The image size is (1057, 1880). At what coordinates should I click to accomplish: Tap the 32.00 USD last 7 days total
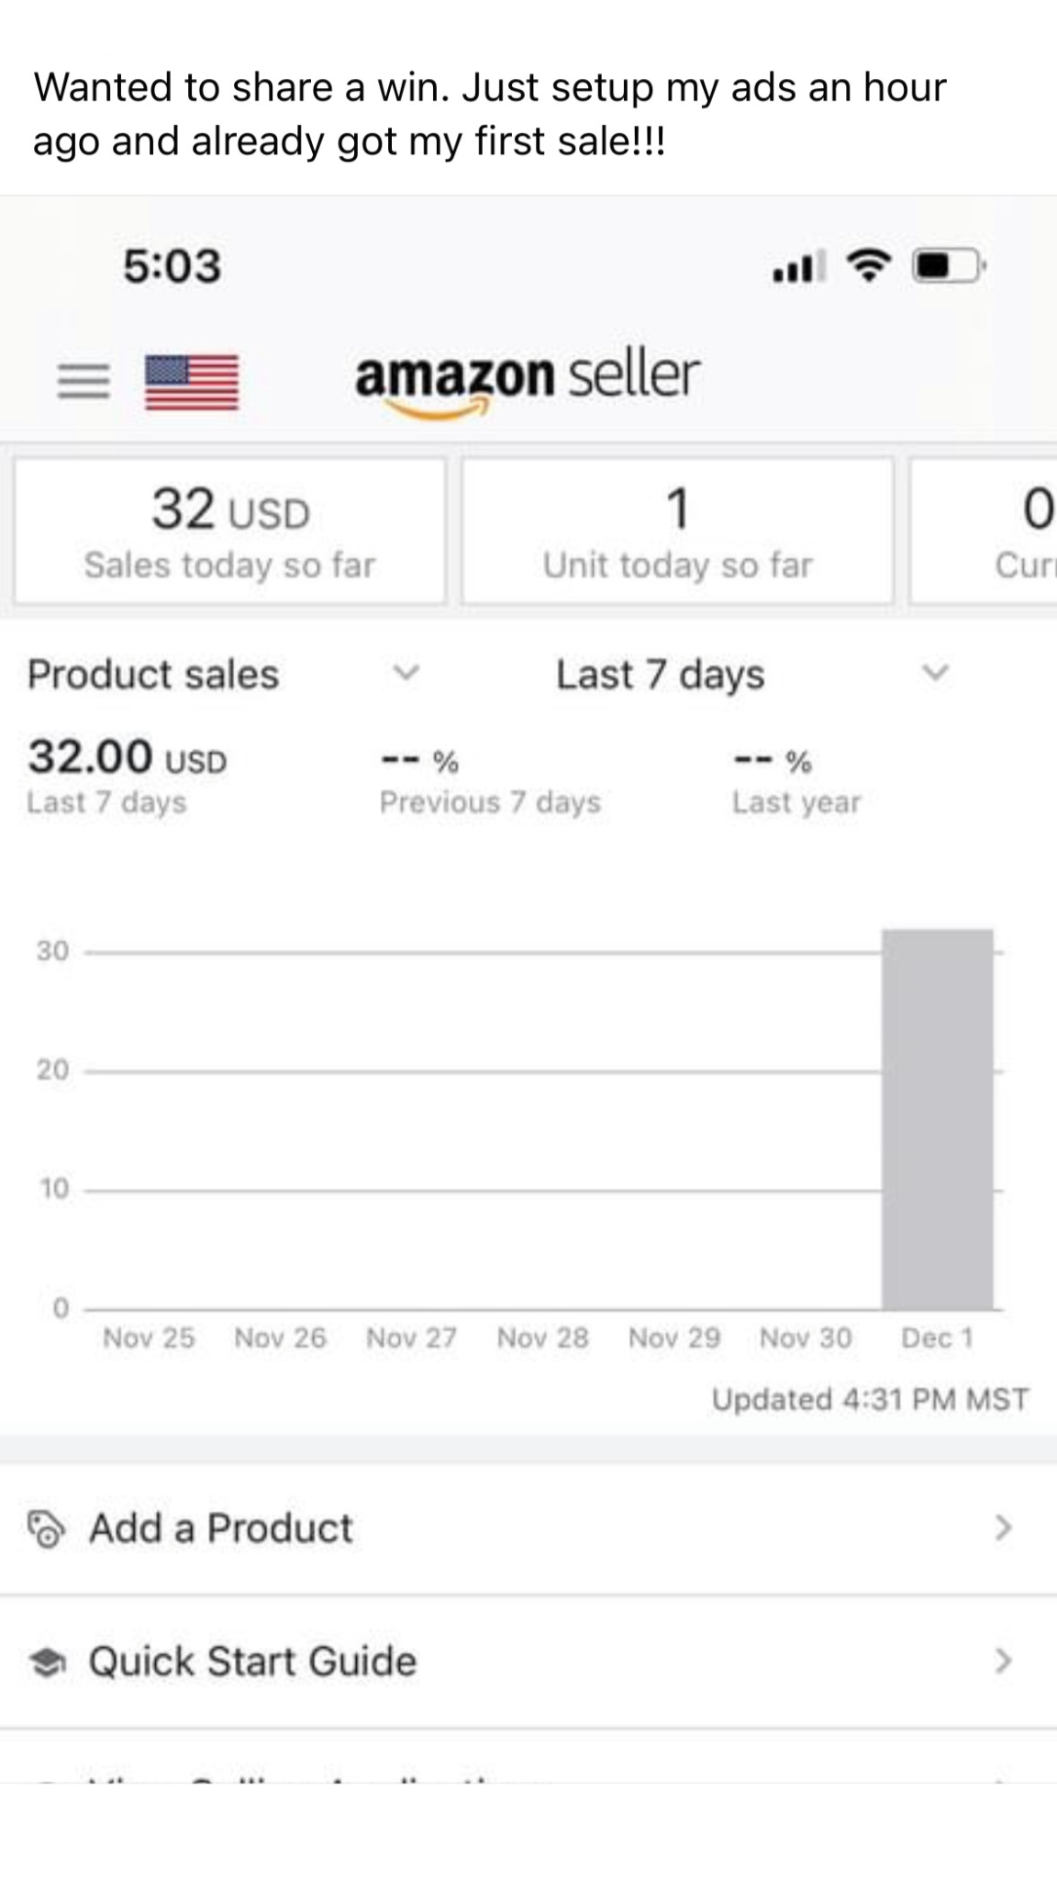[128, 758]
